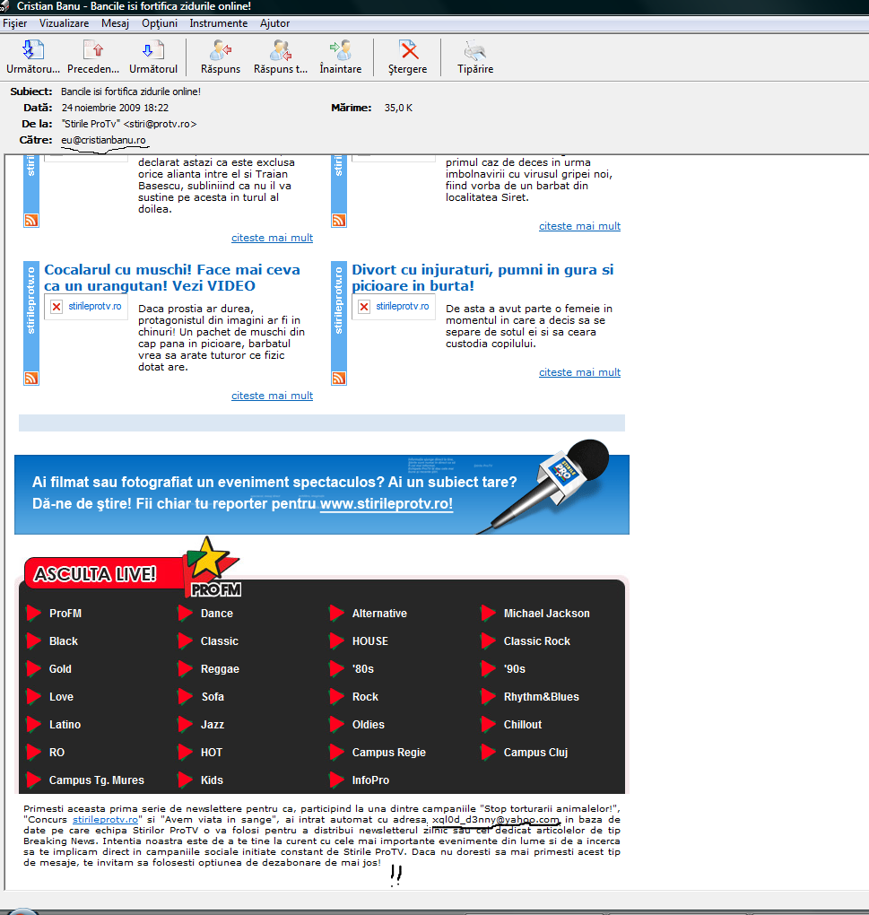Click the RSS icon beside Cocalarul article
Image resolution: width=869 pixels, height=915 pixels.
[x=30, y=379]
